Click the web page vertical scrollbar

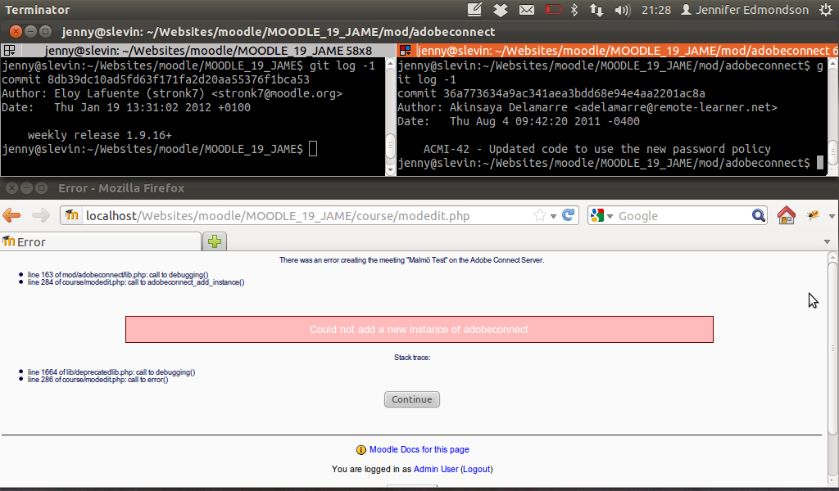(x=832, y=368)
